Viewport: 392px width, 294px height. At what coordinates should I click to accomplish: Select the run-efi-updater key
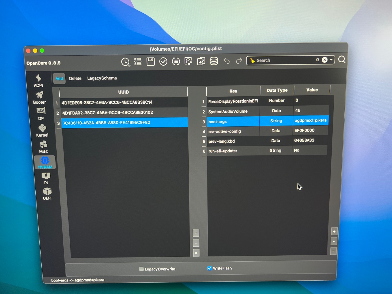coord(233,151)
